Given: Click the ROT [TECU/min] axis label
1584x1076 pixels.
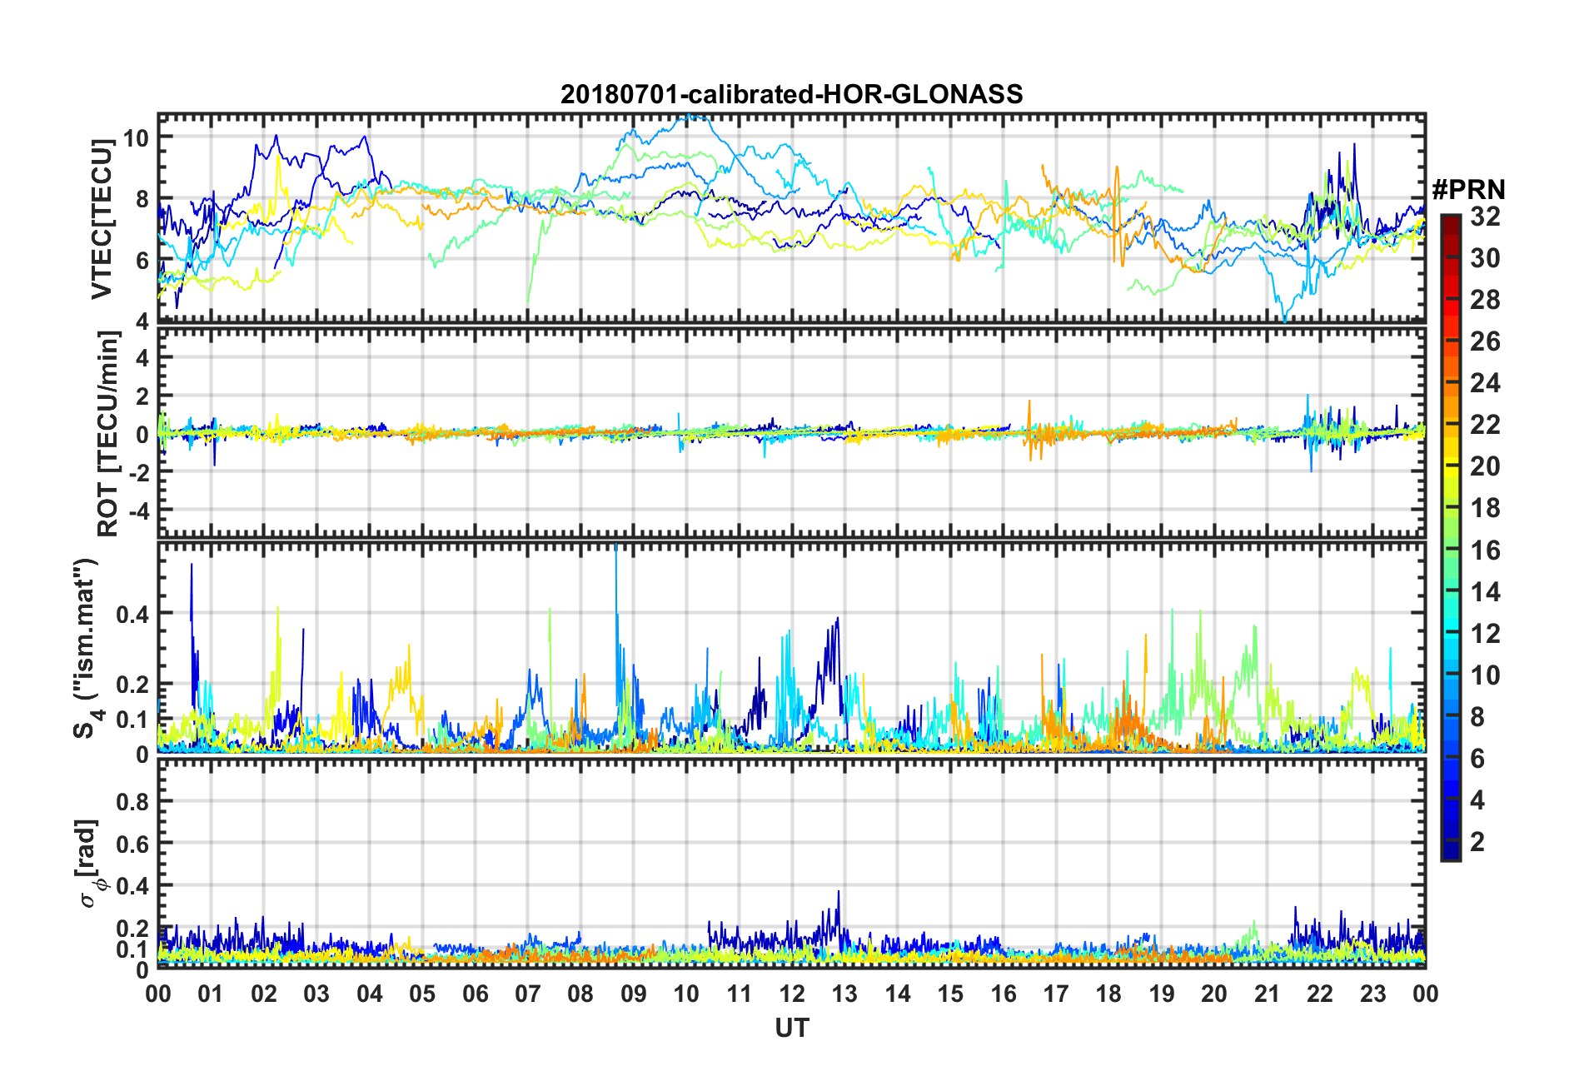Looking at the screenshot, I should point(108,434).
